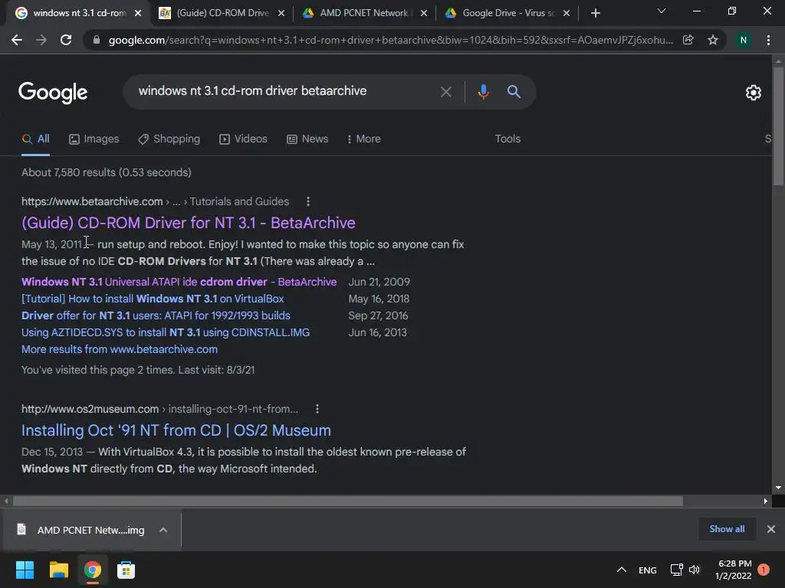Viewport: 785px width, 588px height.
Task: Close the downloads shelf
Action: click(771, 529)
